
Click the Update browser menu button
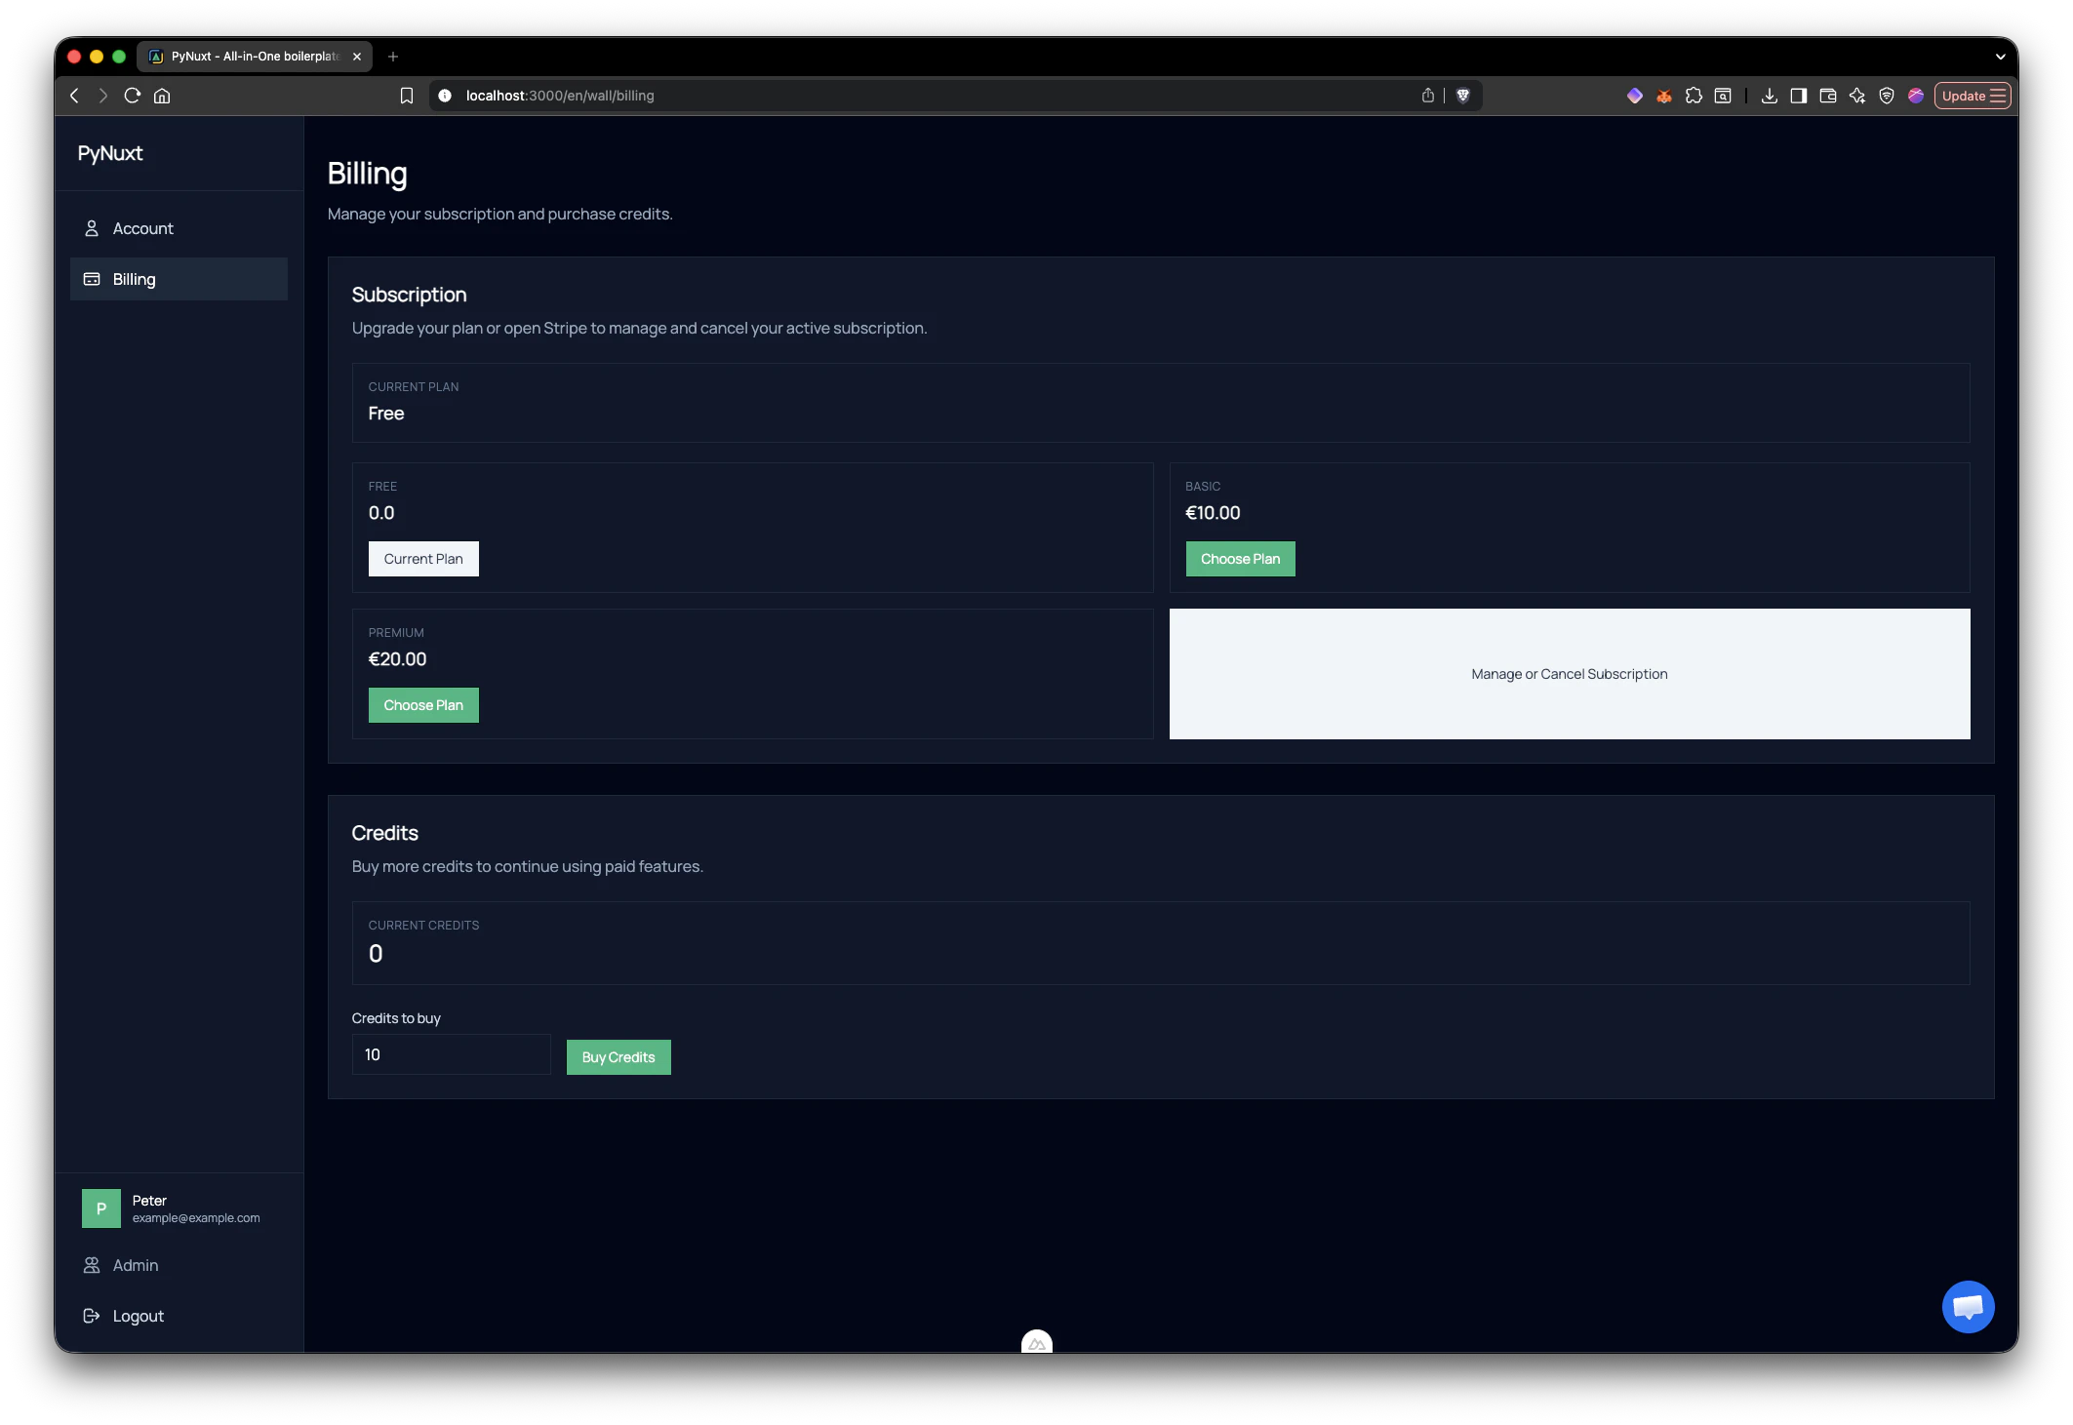point(1973,96)
